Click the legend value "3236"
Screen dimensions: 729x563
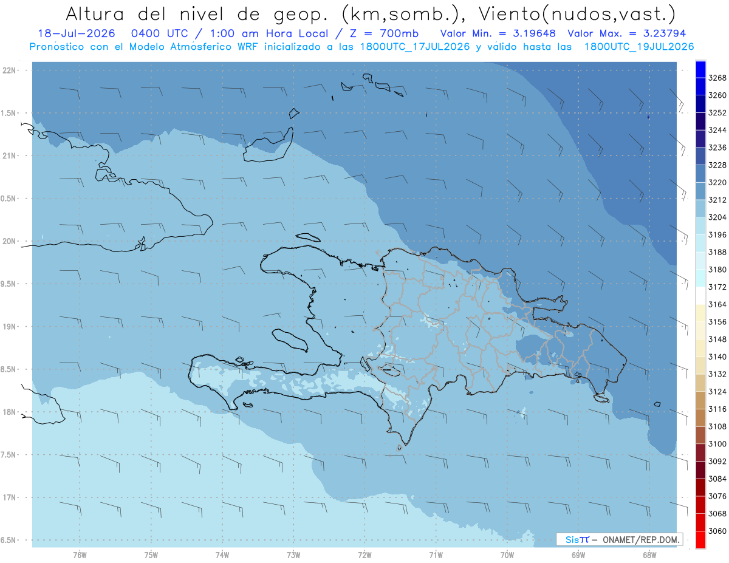[x=717, y=148]
